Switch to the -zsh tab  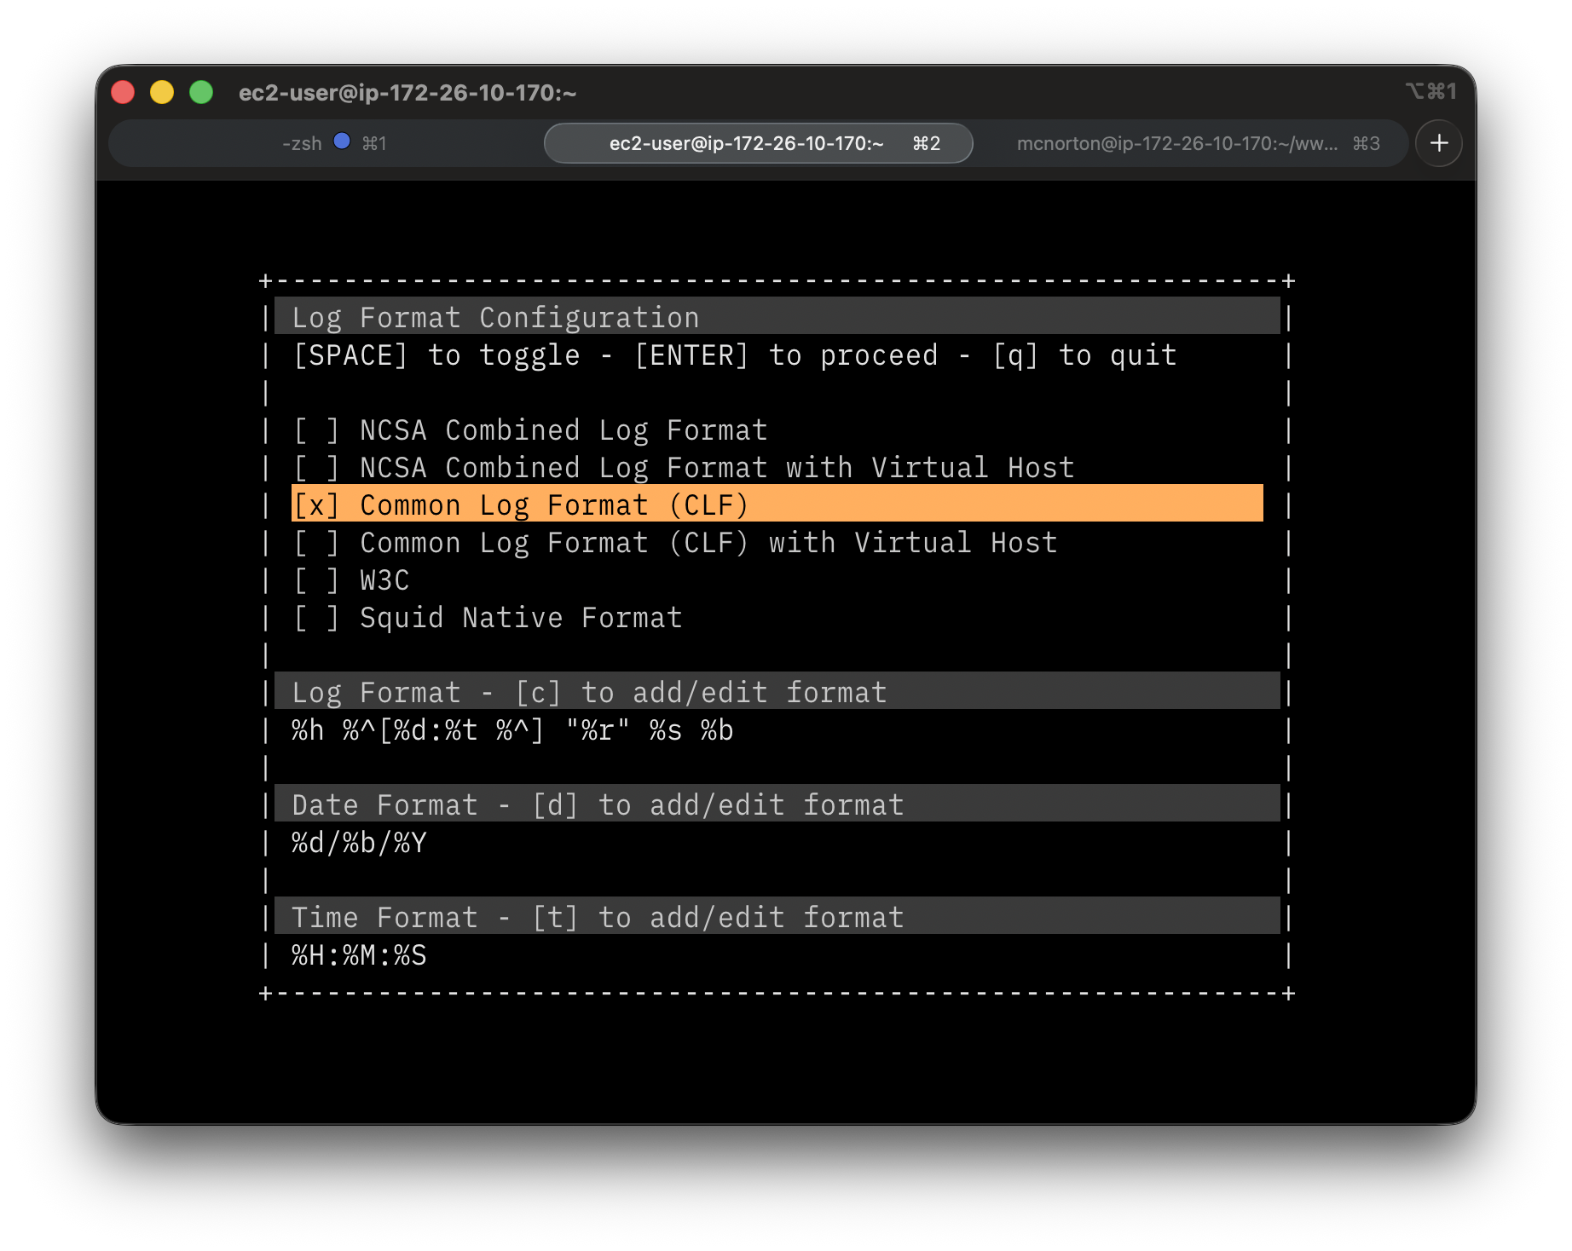(x=302, y=143)
